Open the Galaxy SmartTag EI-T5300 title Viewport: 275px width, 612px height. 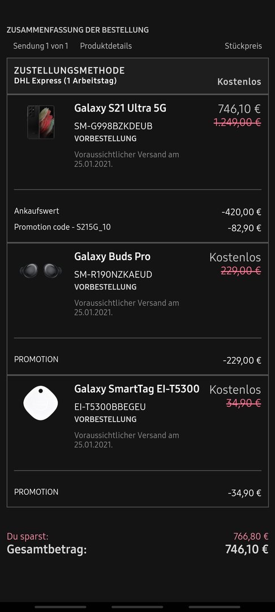pos(137,389)
